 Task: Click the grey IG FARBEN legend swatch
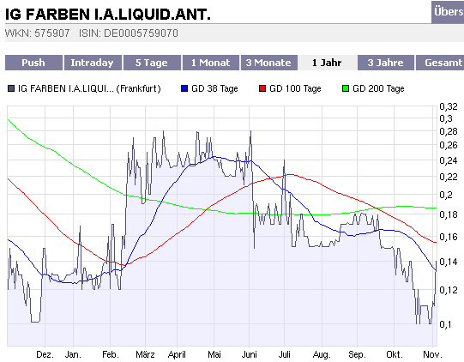pyautogui.click(x=11, y=88)
